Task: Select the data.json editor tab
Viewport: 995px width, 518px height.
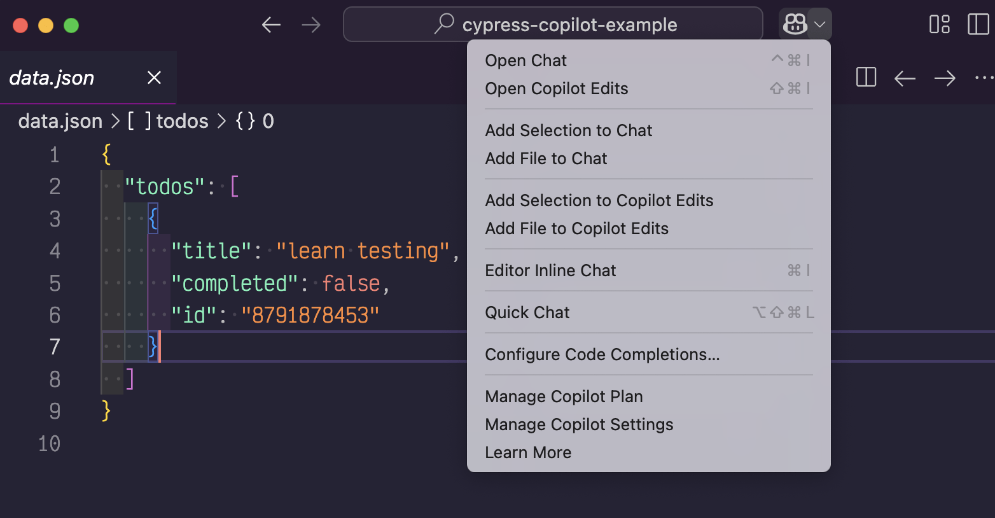Action: coord(88,78)
